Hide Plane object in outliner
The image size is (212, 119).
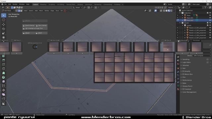pyautogui.click(x=210, y=16)
